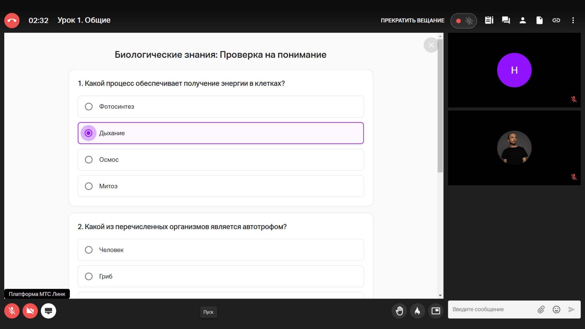This screenshot has height=329, width=585.
Task: Select Гриб for question two
Action: [89, 276]
